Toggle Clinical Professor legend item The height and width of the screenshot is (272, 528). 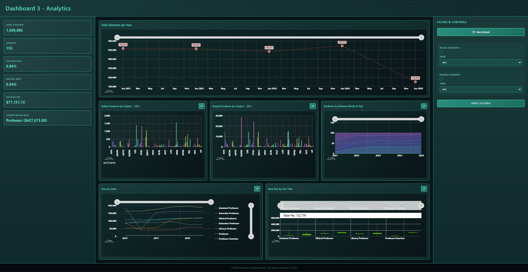coord(226,218)
